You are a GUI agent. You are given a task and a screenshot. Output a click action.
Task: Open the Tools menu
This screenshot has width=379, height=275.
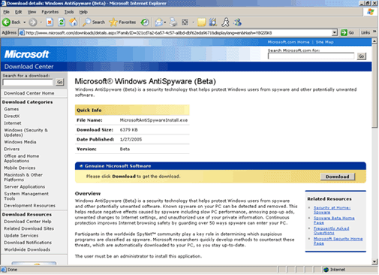click(x=69, y=12)
